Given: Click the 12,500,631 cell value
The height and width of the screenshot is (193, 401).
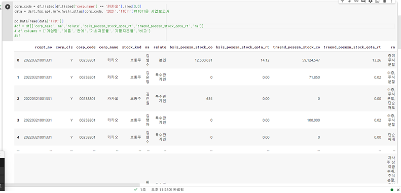Looking at the screenshot, I should 203,60.
